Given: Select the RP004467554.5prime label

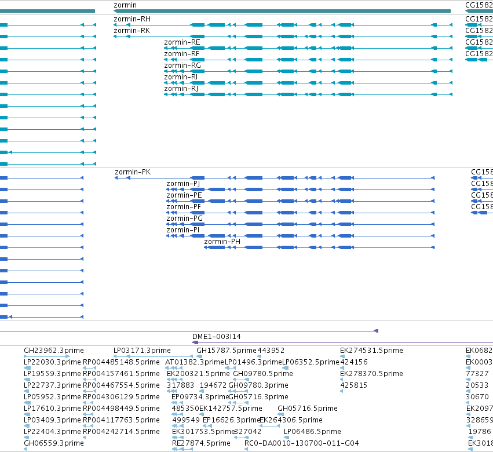Looking at the screenshot, I should 121,385.
